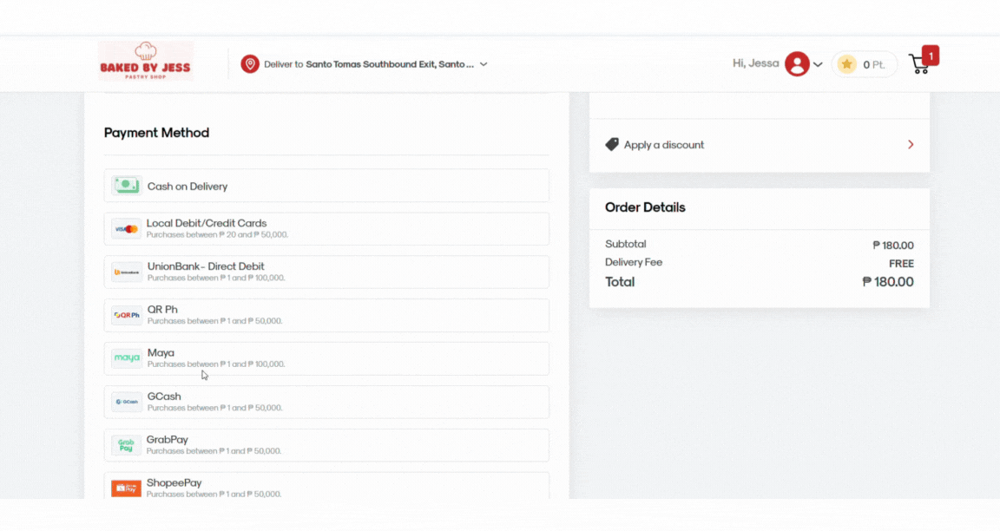Open the shopping cart icon
The height and width of the screenshot is (531, 1000).
pos(919,64)
